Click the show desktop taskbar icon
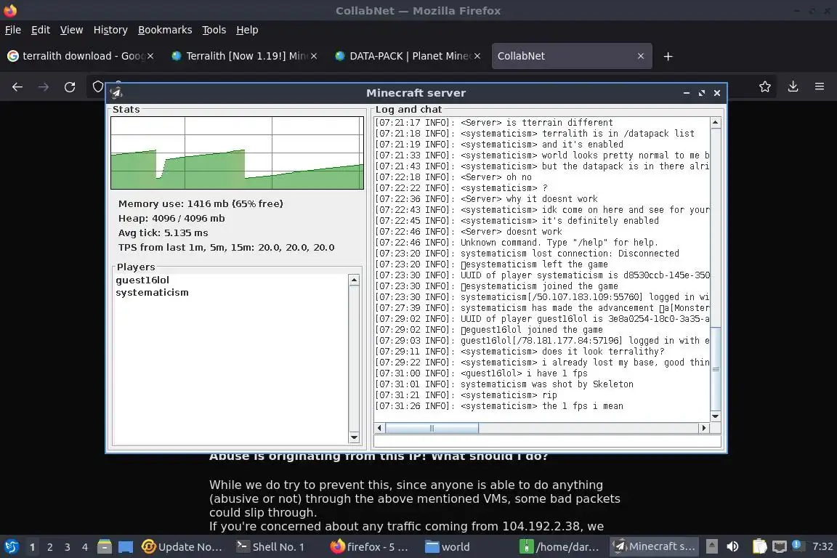The height and width of the screenshot is (558, 837). tap(126, 546)
